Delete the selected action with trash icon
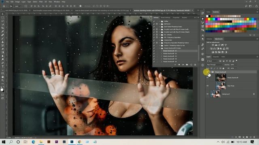 [195, 65]
